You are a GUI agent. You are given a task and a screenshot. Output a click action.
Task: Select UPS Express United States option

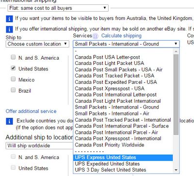coord(123,158)
